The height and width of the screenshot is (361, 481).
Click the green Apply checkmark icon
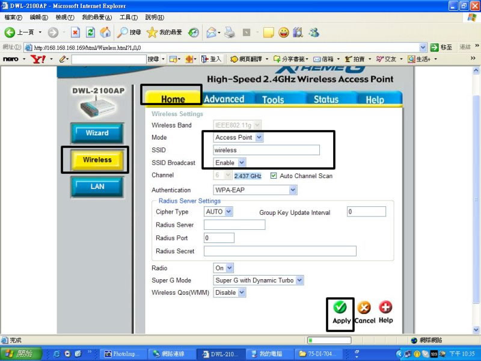[340, 307]
